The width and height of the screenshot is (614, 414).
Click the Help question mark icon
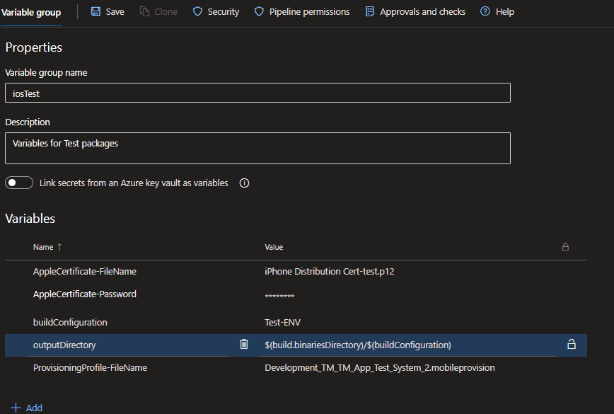[485, 11]
